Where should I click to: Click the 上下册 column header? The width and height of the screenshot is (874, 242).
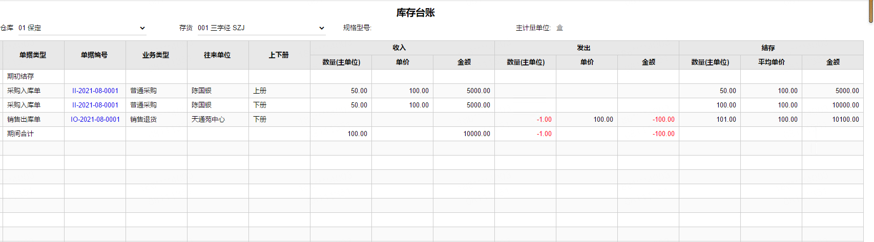279,55
